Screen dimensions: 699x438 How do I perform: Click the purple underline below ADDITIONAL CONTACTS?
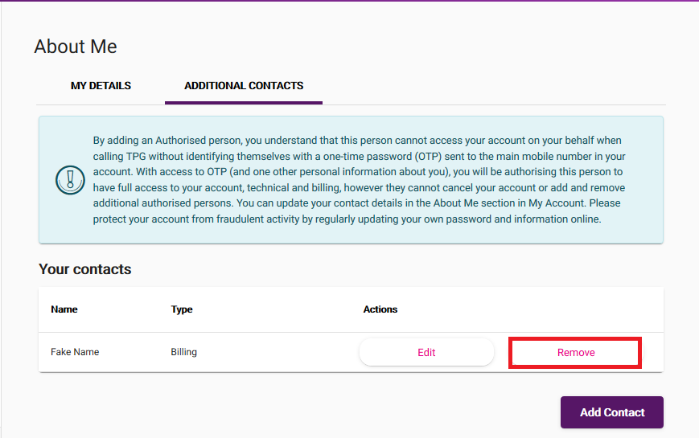click(244, 102)
